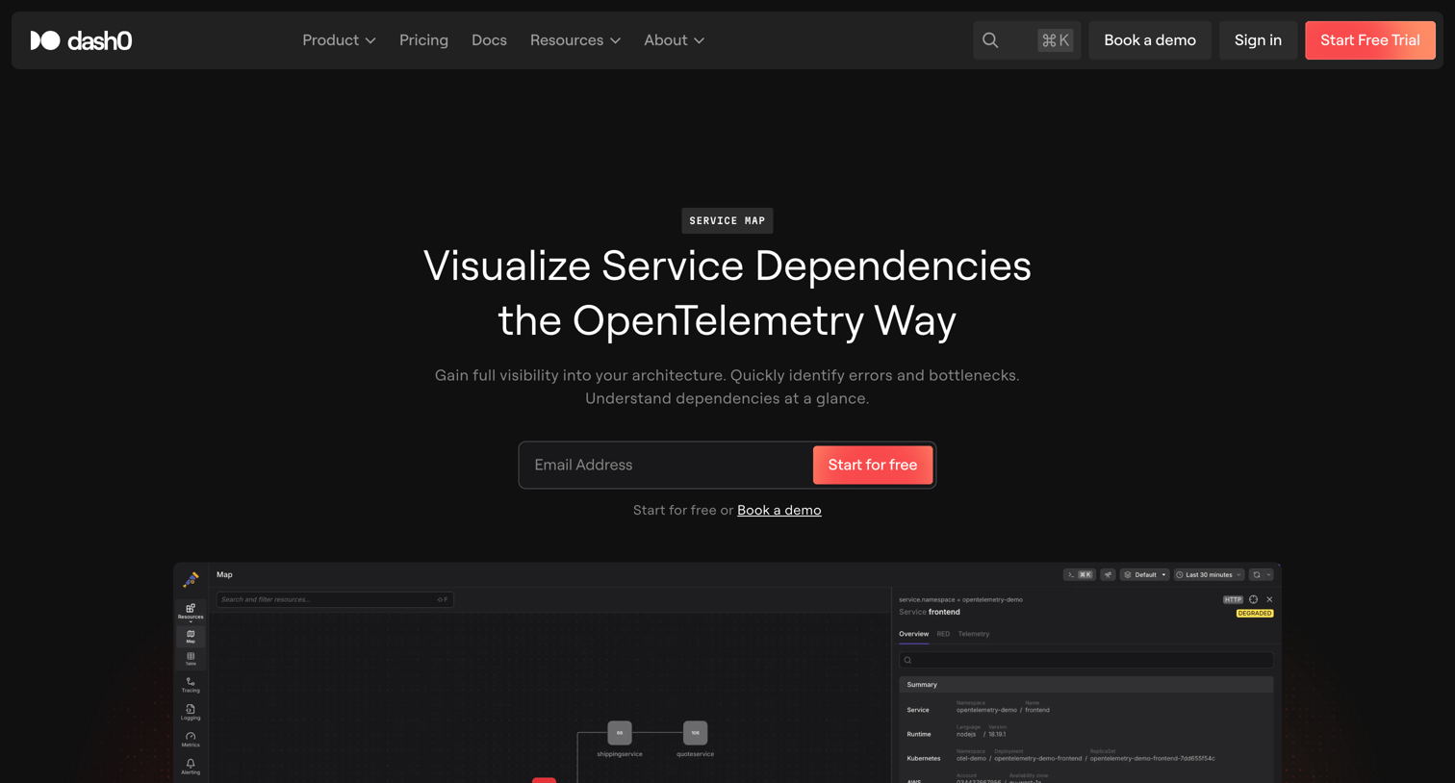
Task: Click the Map page title in app
Action: pos(224,574)
